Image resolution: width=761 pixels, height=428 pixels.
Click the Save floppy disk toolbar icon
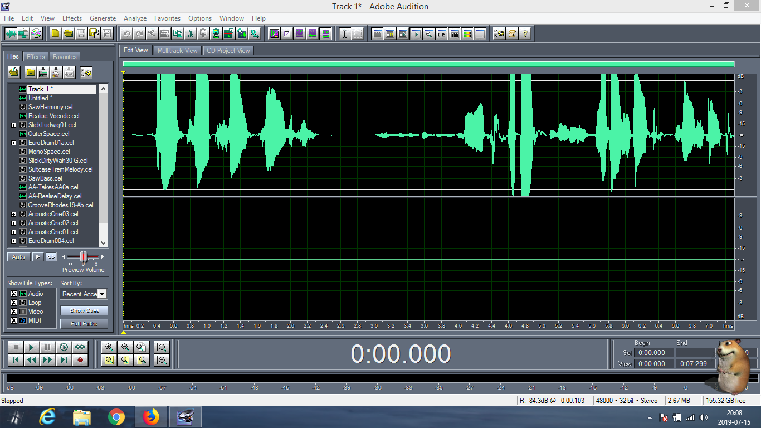(x=81, y=33)
